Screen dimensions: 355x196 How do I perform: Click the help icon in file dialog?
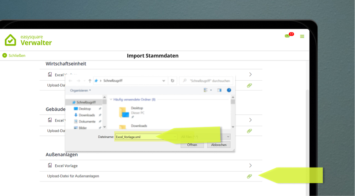229,90
